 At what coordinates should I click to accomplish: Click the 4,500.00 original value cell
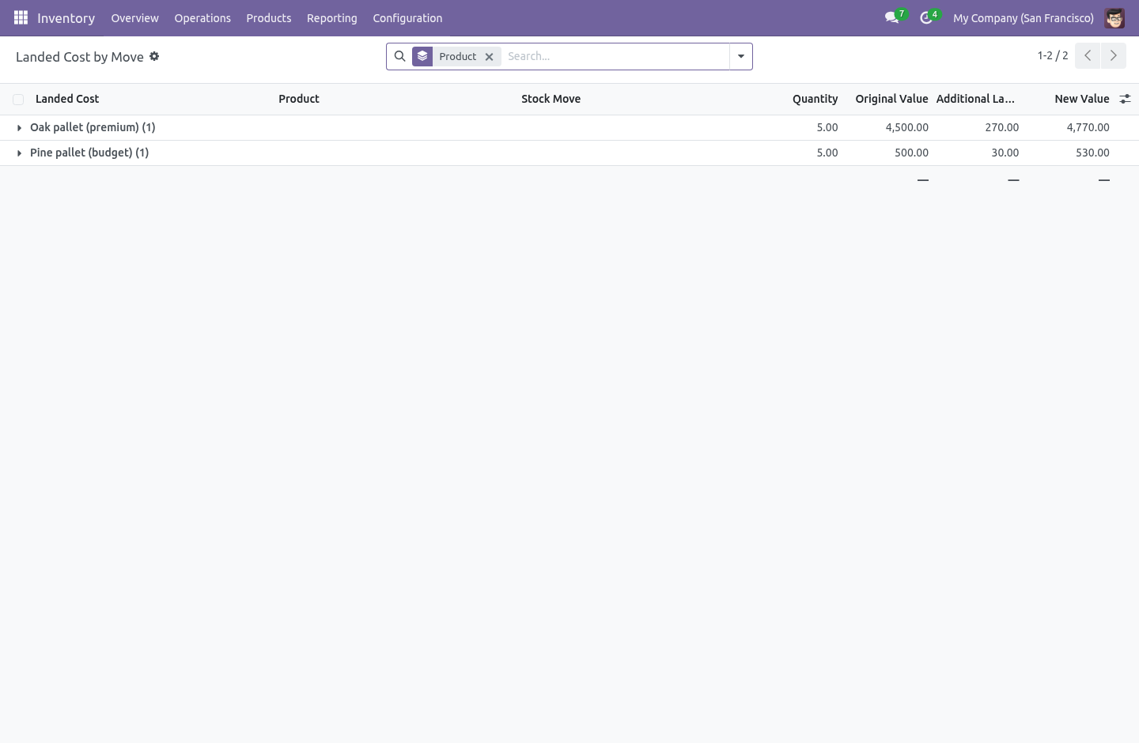(906, 127)
